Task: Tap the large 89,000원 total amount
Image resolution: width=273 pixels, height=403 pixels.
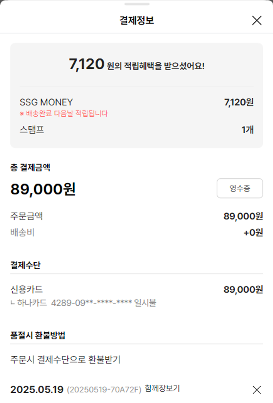Action: [43, 189]
